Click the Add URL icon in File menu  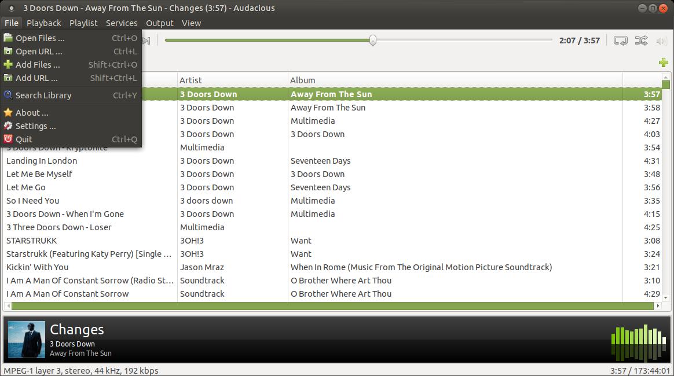point(8,78)
